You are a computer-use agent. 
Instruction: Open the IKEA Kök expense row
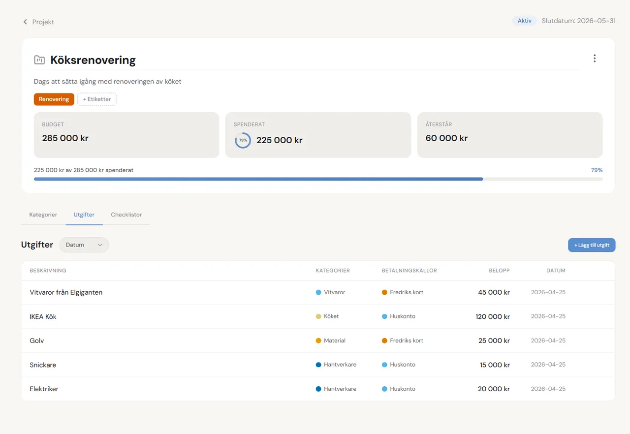tap(318, 316)
